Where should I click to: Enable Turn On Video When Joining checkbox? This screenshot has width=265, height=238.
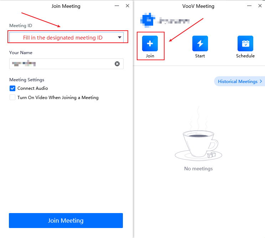point(12,98)
